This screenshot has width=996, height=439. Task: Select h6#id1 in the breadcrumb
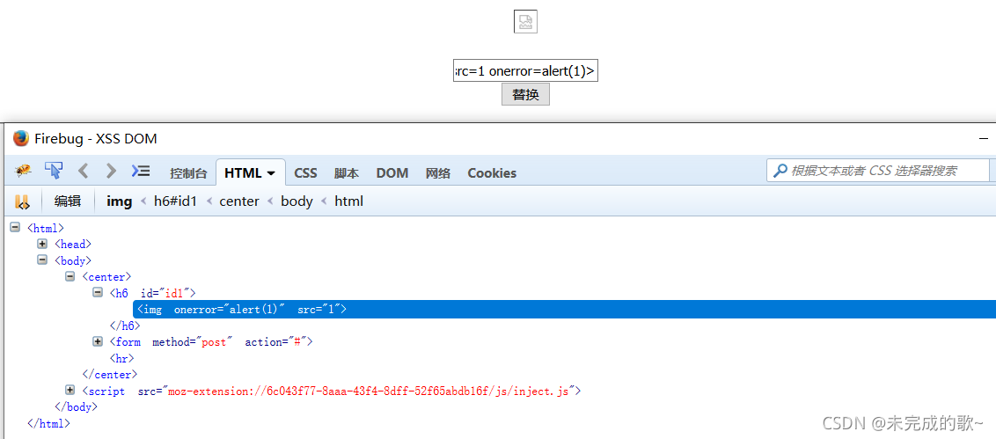pyautogui.click(x=176, y=201)
